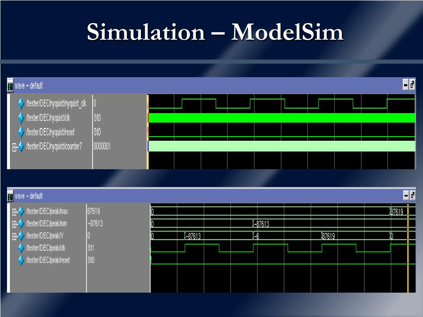Click the upper wave window title icon
The width and height of the screenshot is (423, 317).
tap(10, 85)
